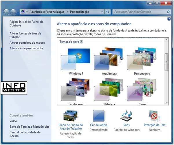Select the Landscapes theme thumbnail
This screenshot has width=174, height=145.
[75, 90]
